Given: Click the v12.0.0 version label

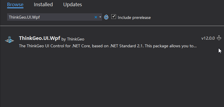Looking at the screenshot, I should point(208,38).
